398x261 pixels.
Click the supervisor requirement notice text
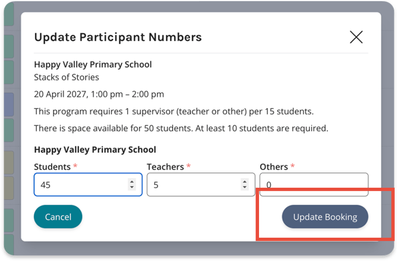(174, 111)
